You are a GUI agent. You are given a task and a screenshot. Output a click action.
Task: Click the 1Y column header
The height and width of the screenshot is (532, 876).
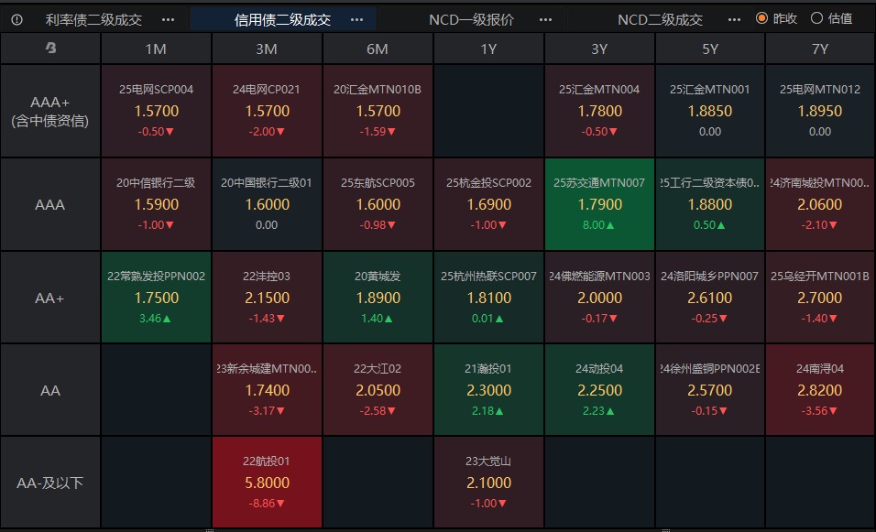(x=488, y=49)
